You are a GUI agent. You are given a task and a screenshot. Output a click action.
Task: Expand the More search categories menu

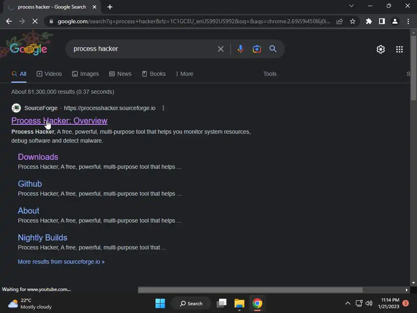(184, 74)
